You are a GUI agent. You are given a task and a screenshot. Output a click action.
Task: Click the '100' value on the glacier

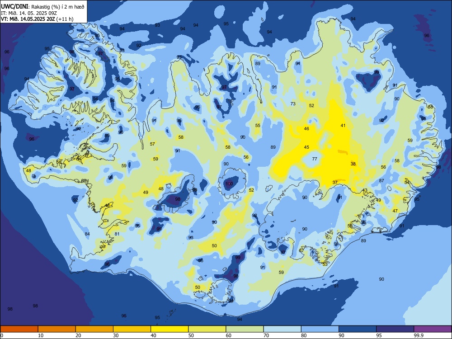point(229,184)
